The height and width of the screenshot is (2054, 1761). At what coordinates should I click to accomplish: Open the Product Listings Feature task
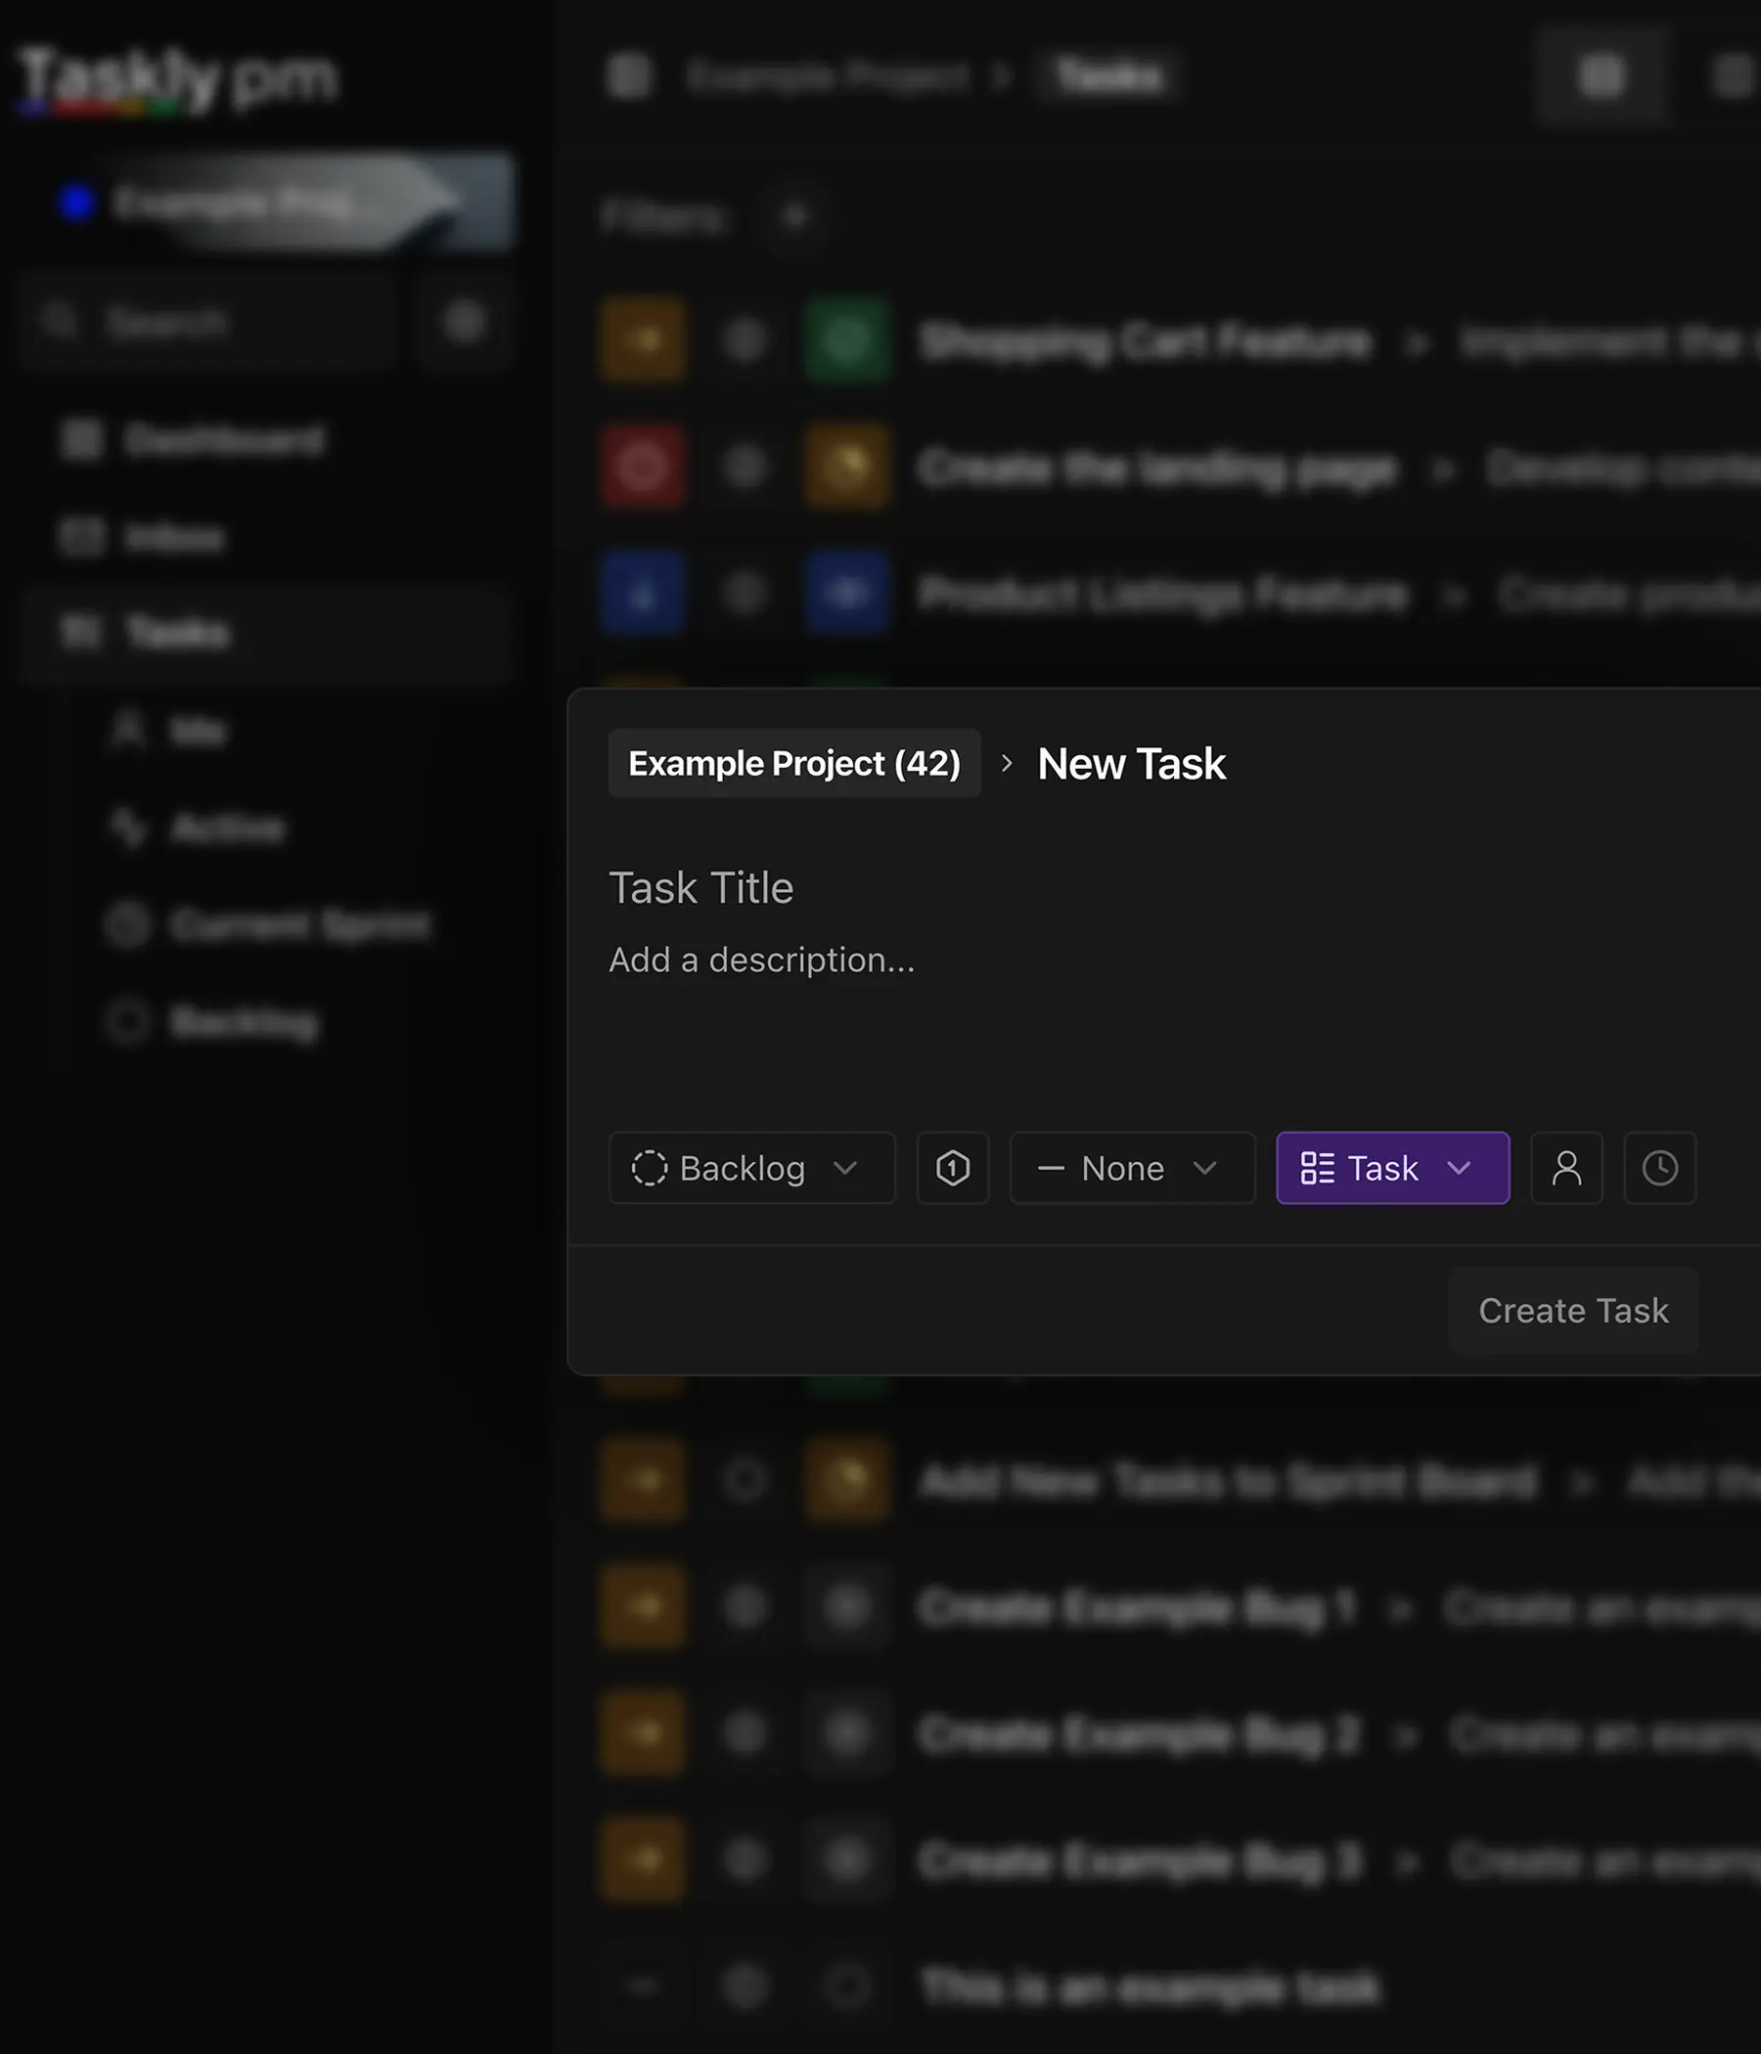point(1163,594)
